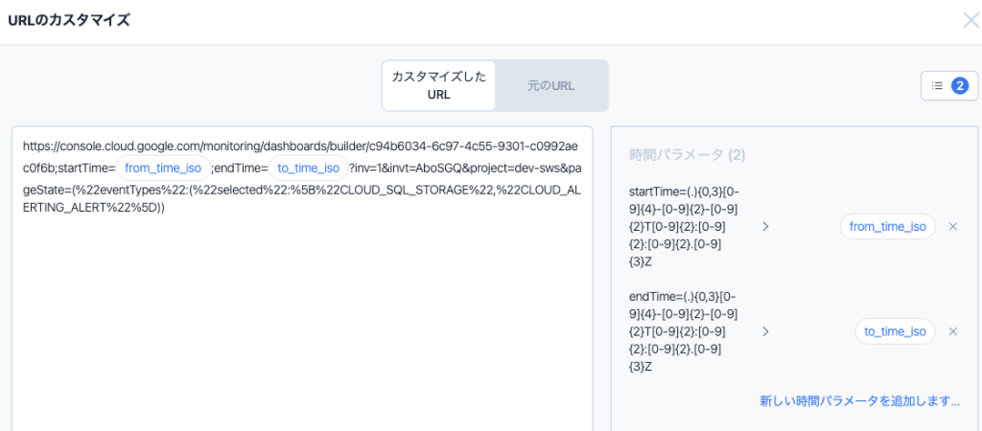This screenshot has height=431, width=982.
Task: Click the to_time_iso chip inside the URL text
Action: point(309,169)
